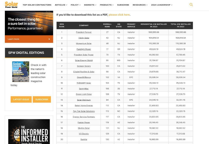
Task: Click The Informed Installer ad image
Action: point(29,132)
